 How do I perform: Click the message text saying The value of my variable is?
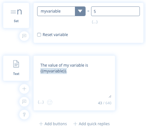point(64,65)
